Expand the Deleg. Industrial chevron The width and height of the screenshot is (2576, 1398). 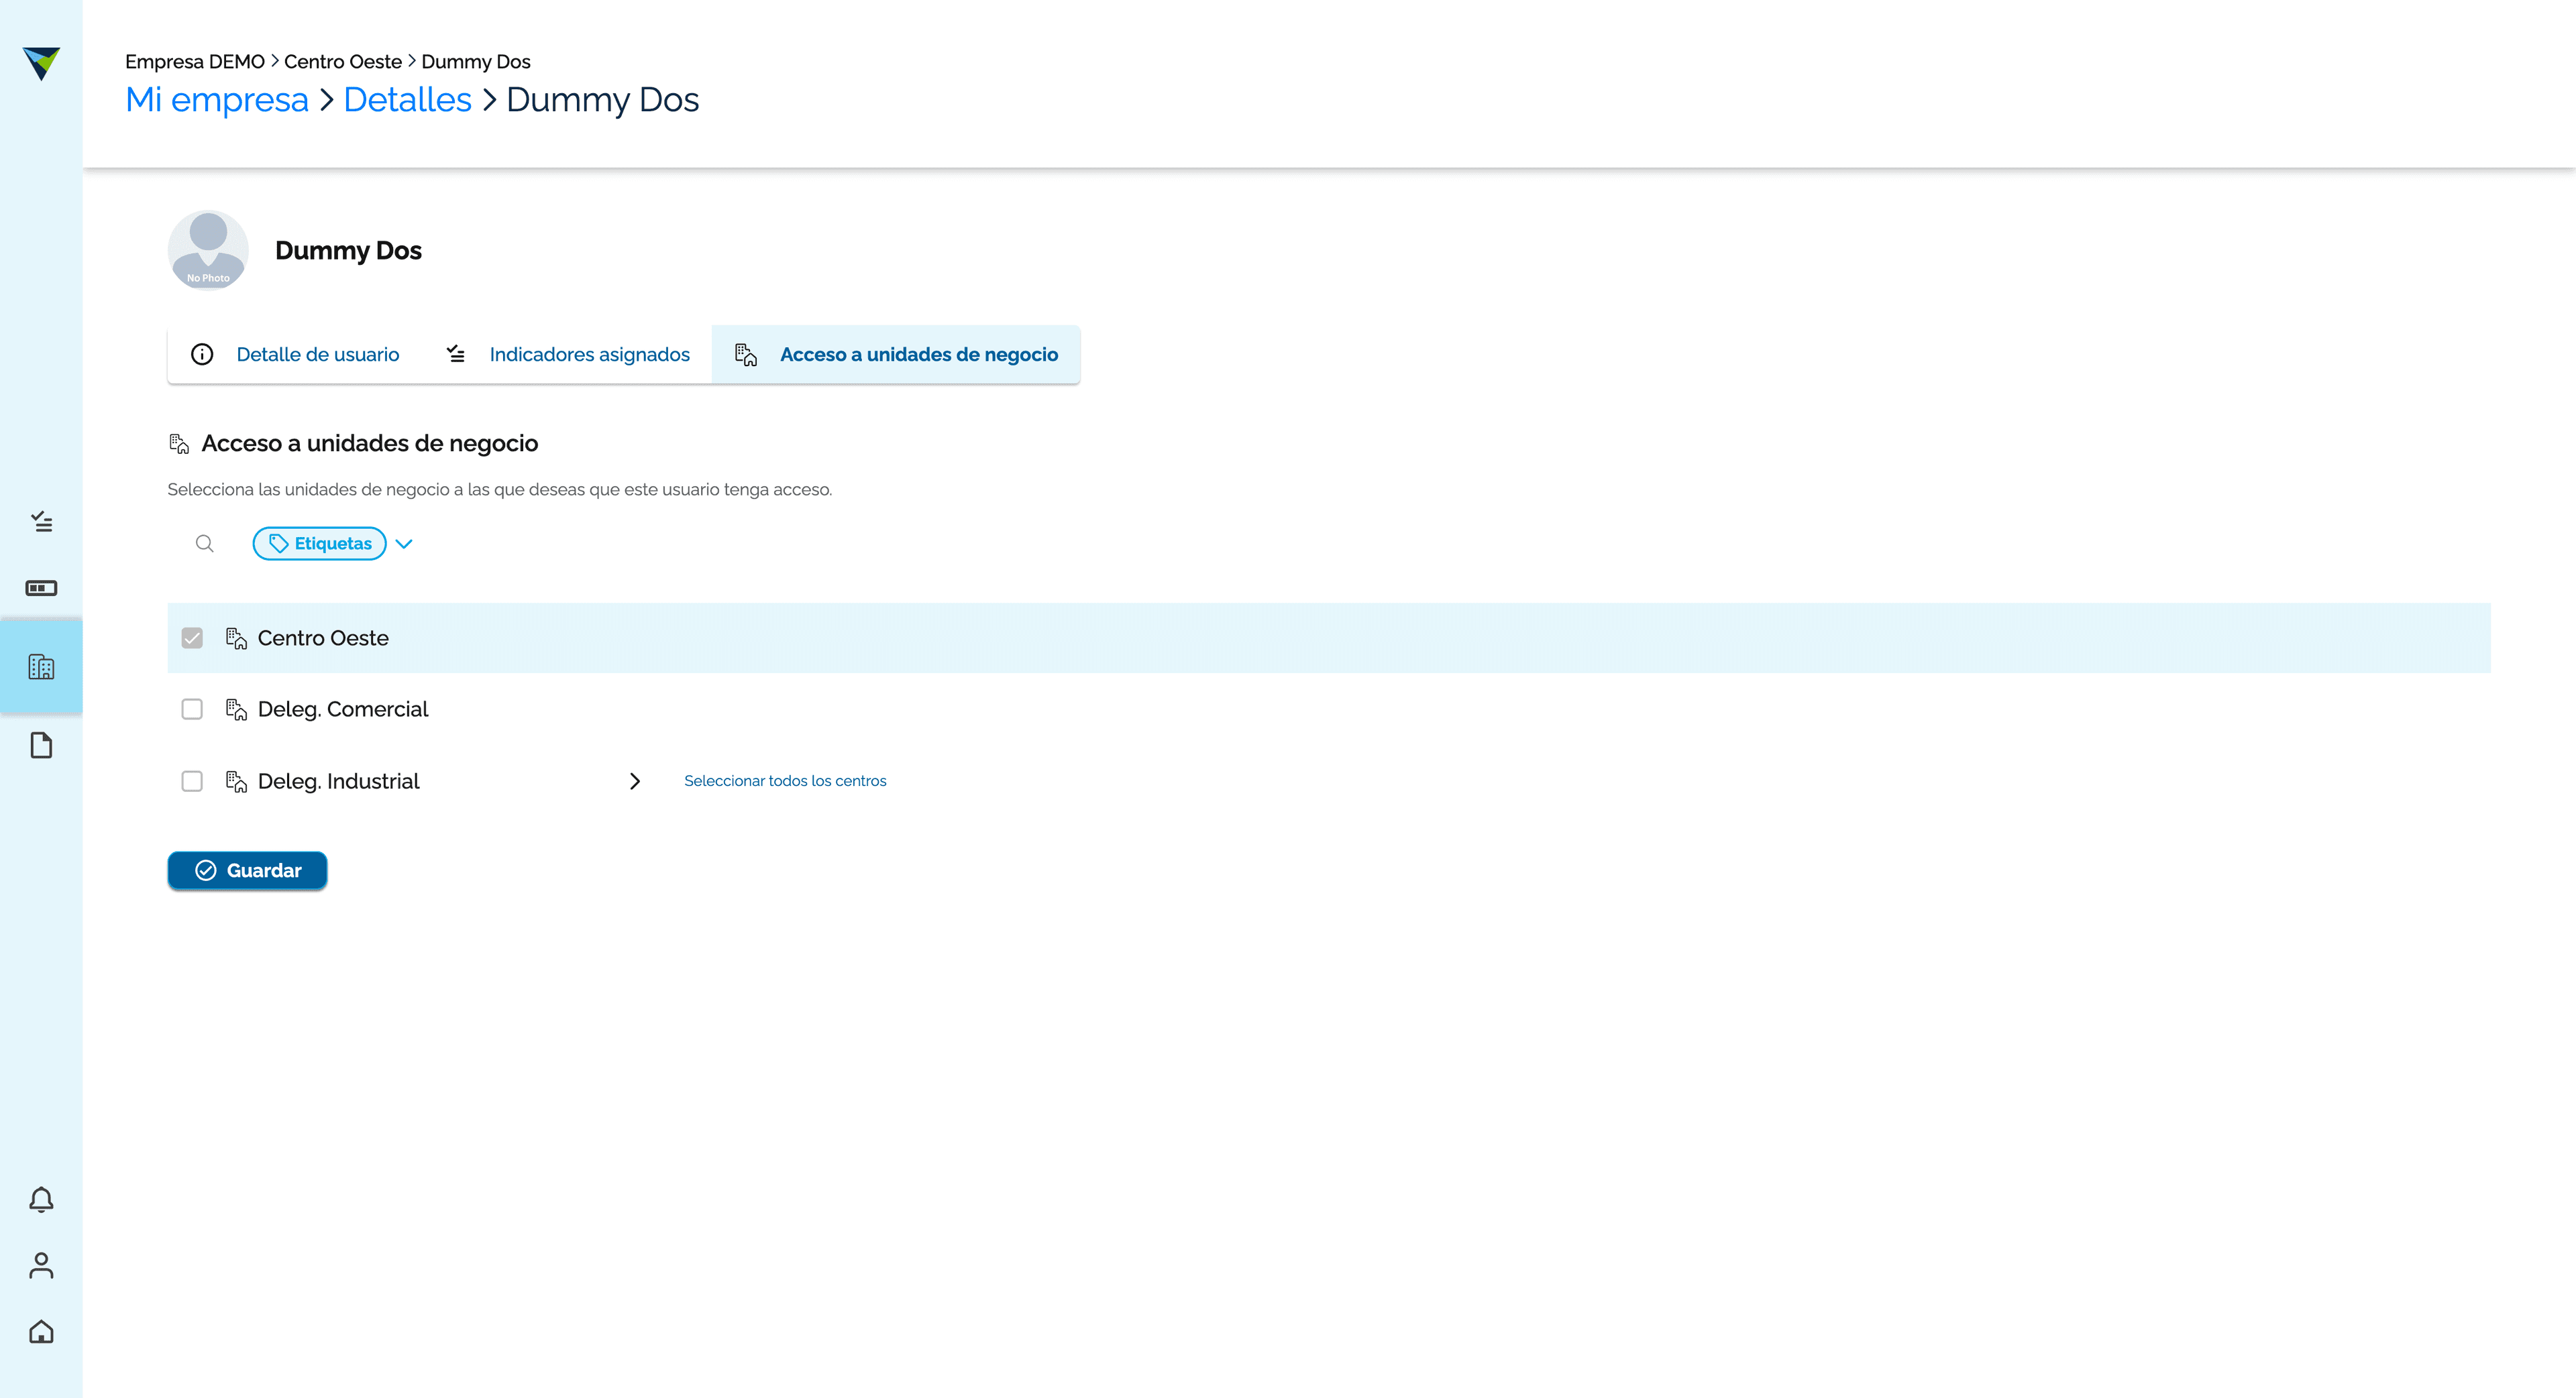pyautogui.click(x=635, y=781)
